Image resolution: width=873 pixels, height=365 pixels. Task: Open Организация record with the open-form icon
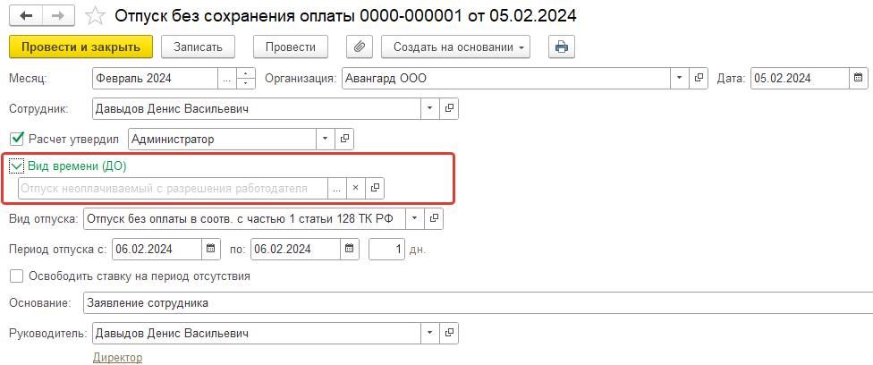point(697,78)
